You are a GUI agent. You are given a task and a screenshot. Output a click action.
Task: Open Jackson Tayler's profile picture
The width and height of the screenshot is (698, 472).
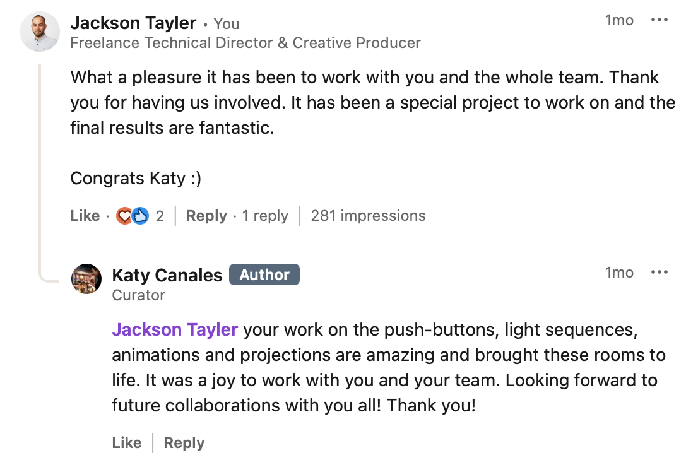coord(40,32)
